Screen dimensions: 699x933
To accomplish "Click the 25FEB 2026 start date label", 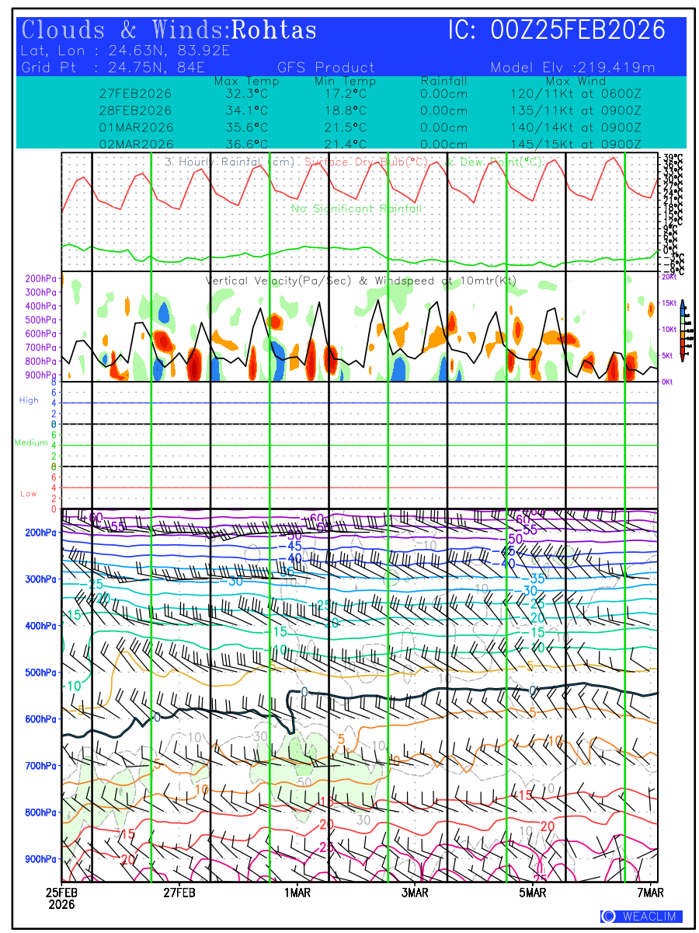I will point(61,899).
